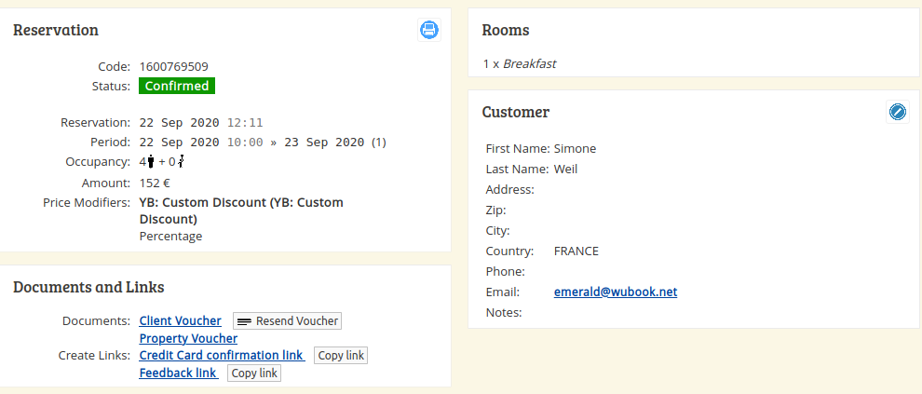Click the print reservation icon

[429, 30]
